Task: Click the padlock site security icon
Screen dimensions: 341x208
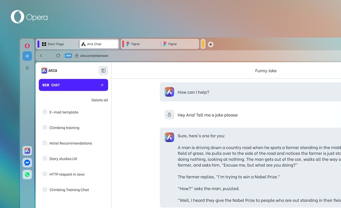Action: [x=77, y=56]
